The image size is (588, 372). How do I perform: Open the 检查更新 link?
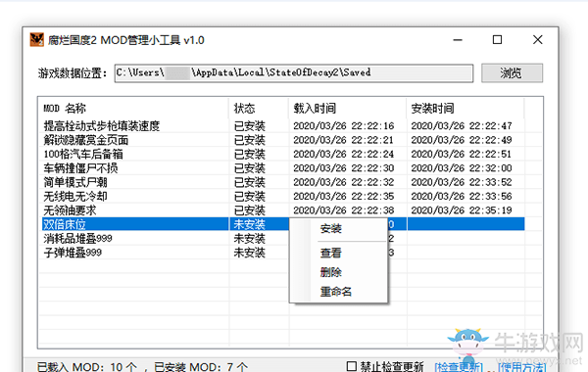(x=459, y=367)
